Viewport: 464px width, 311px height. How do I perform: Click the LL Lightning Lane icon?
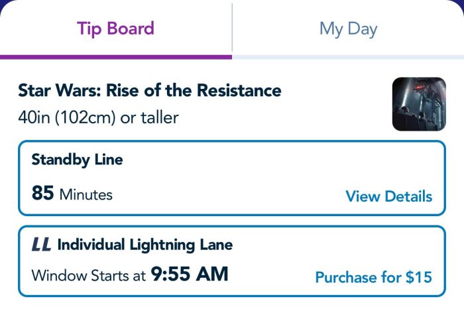[x=41, y=245]
